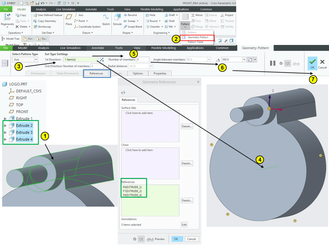Click the Extrude tool icon
Viewport: 329px width, 246px height.
point(117,19)
